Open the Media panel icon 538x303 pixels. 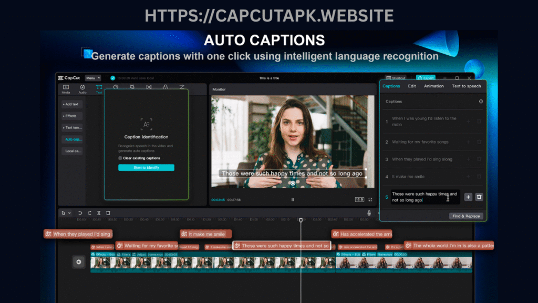click(x=66, y=87)
